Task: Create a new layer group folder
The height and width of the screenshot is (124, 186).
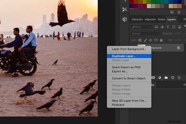Action: 166,78
